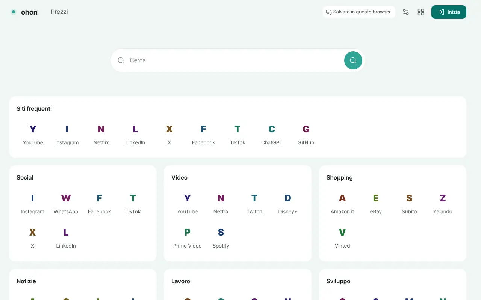Open ChatGPT shortcut
The image size is (481, 300).
click(x=272, y=135)
